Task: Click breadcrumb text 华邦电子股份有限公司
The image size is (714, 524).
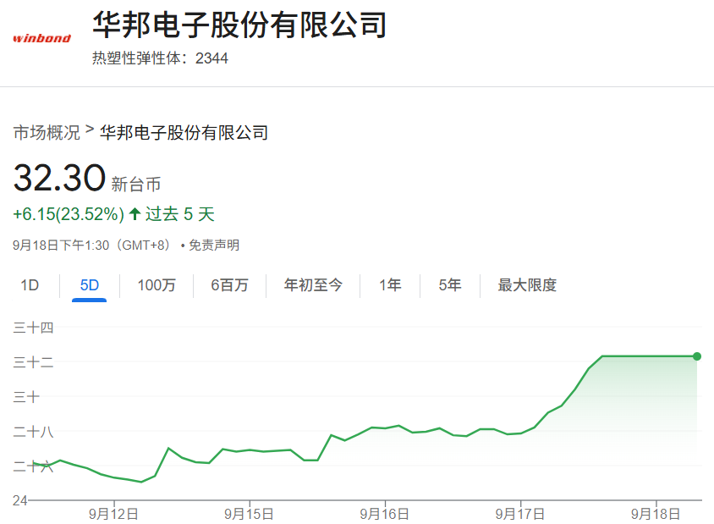Action: click(184, 133)
